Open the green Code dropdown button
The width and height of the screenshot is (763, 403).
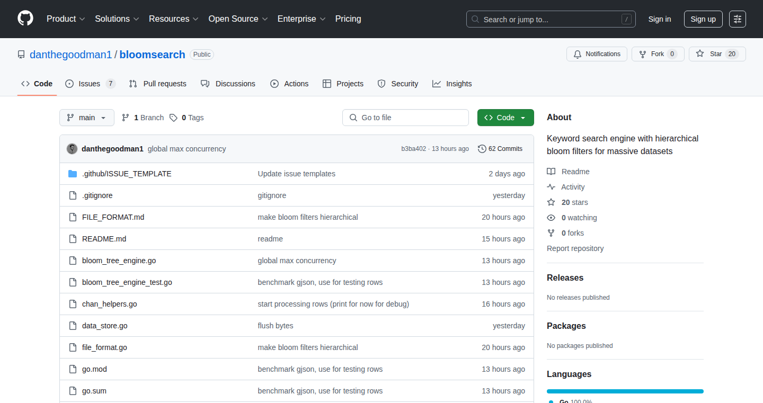click(505, 118)
